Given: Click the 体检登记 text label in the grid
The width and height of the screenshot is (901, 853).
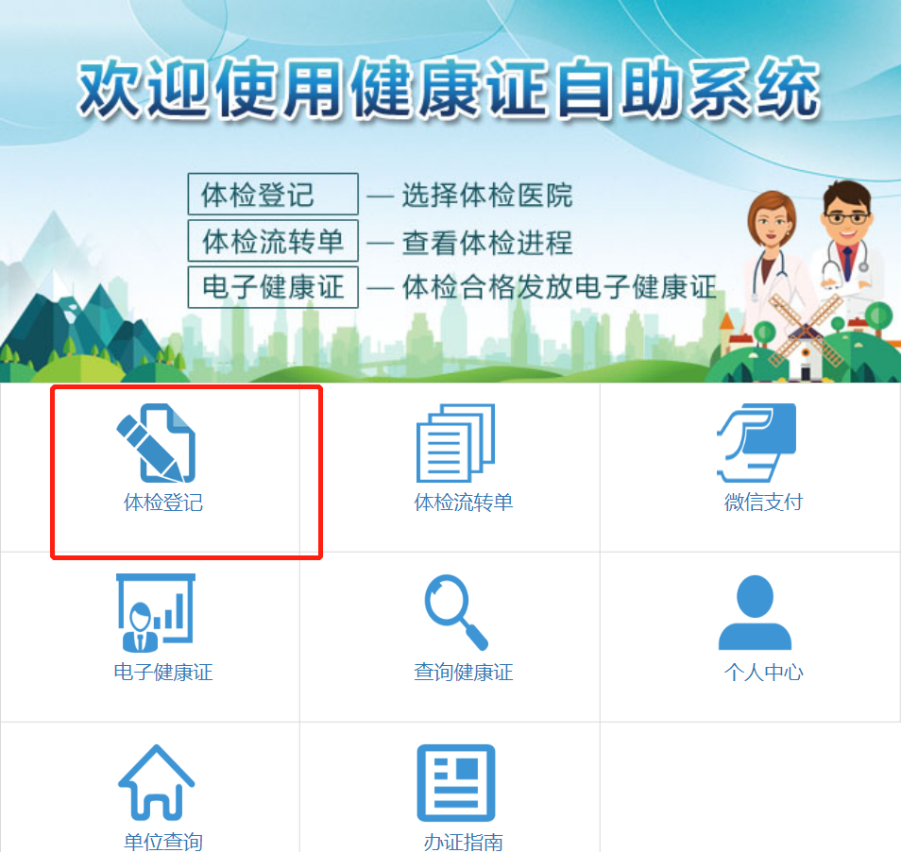Looking at the screenshot, I should coord(163,503).
